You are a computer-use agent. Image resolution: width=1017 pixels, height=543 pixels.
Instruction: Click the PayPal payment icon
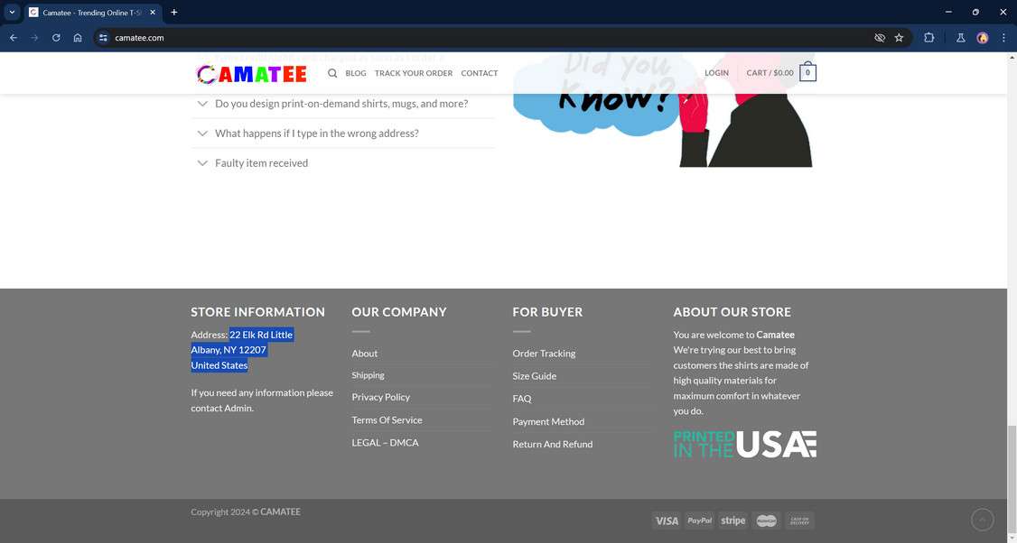700,520
